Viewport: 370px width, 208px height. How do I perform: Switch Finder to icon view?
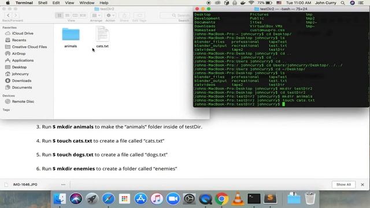click(x=60, y=16)
